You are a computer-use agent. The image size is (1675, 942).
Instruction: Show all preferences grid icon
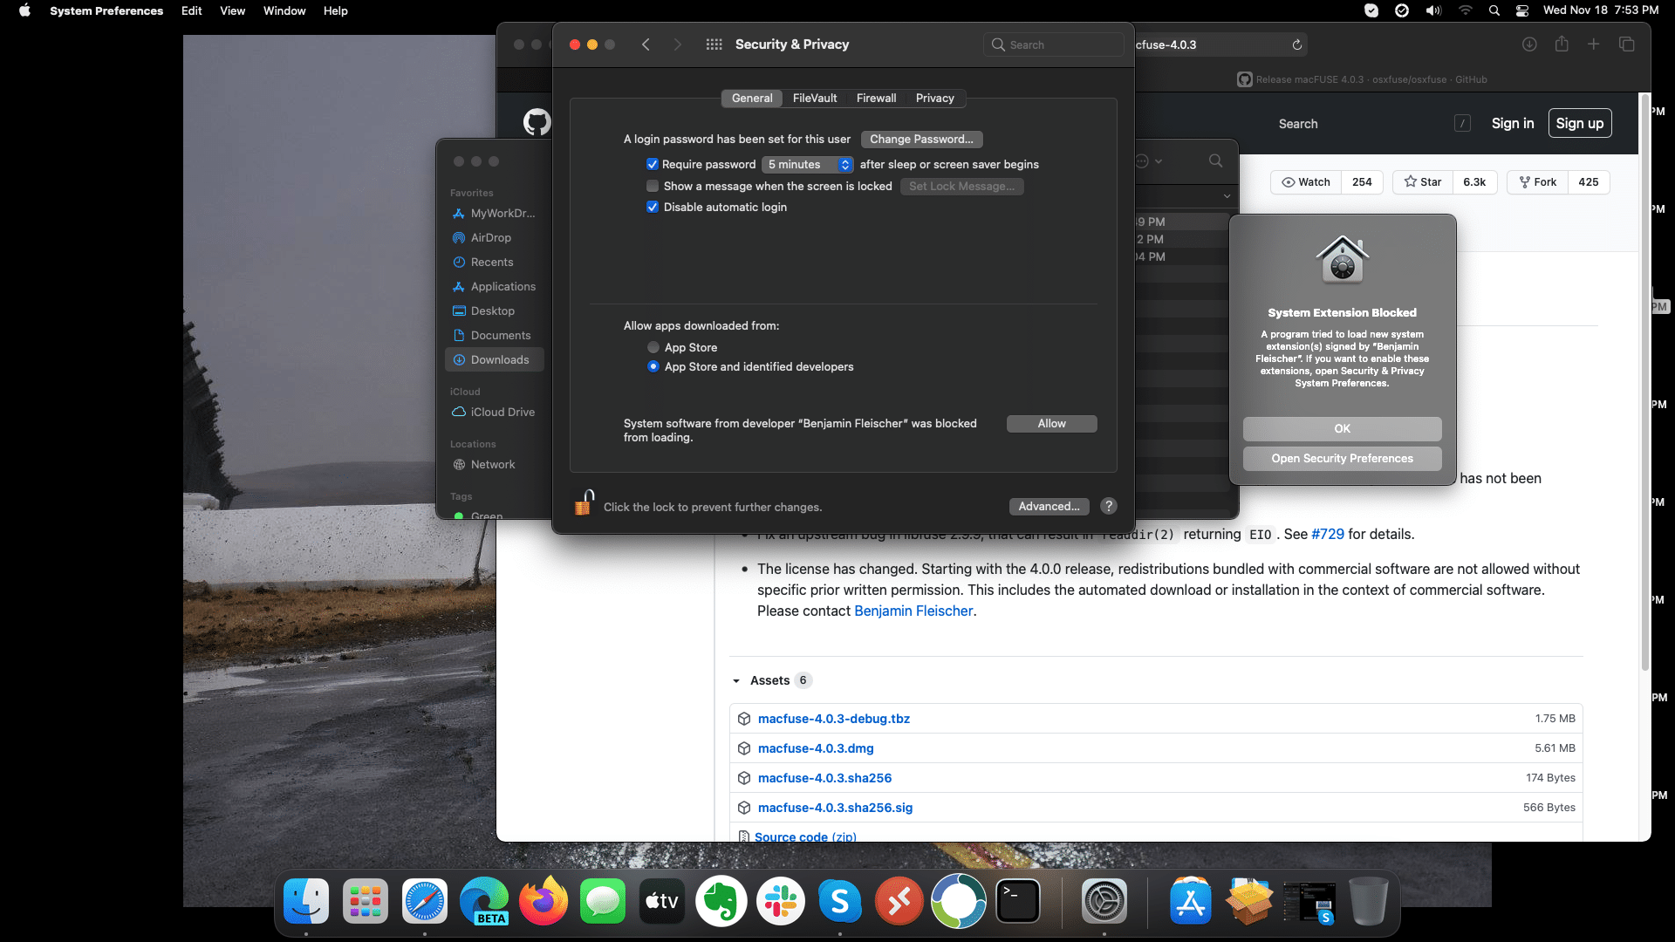point(714,44)
